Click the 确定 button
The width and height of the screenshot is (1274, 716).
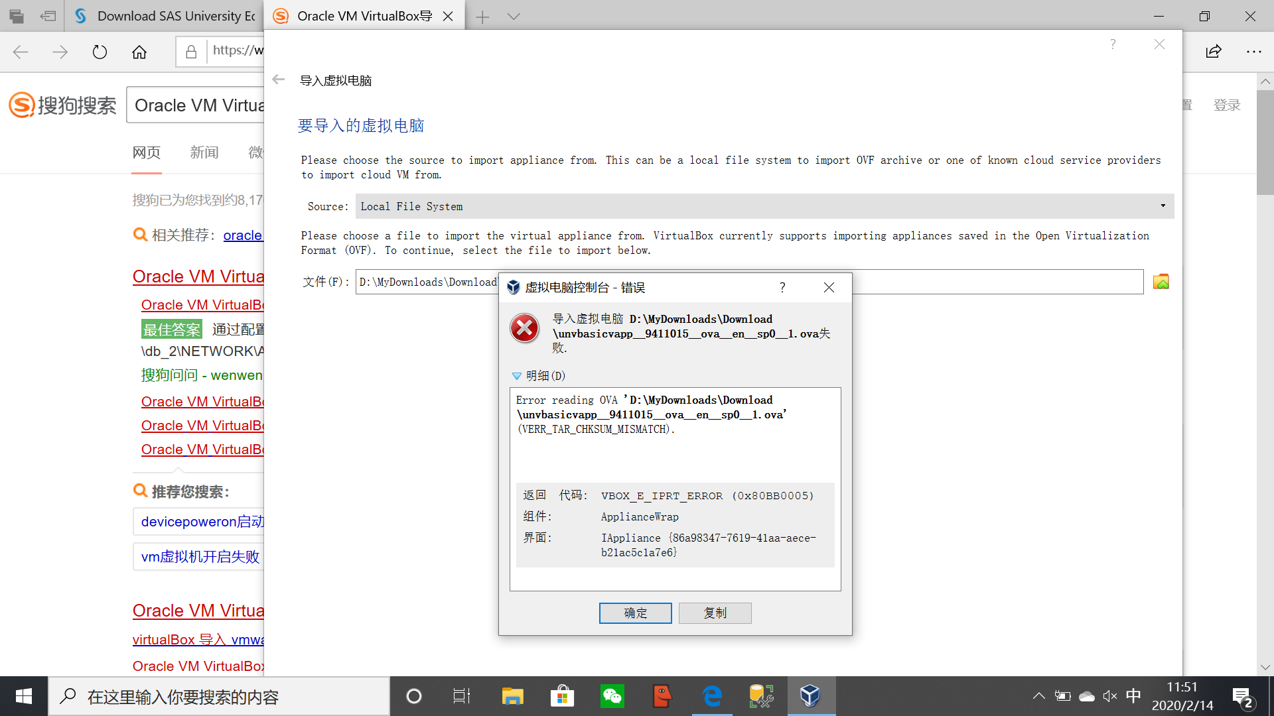coord(635,613)
